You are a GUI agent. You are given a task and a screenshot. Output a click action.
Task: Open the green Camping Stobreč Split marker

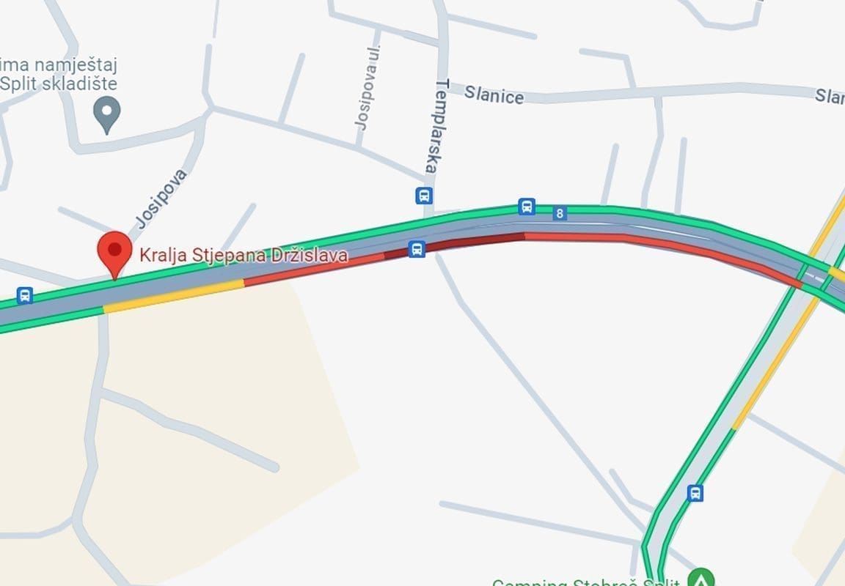point(700,578)
